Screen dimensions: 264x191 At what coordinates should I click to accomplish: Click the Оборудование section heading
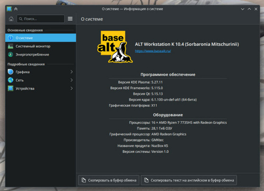(x=168, y=115)
